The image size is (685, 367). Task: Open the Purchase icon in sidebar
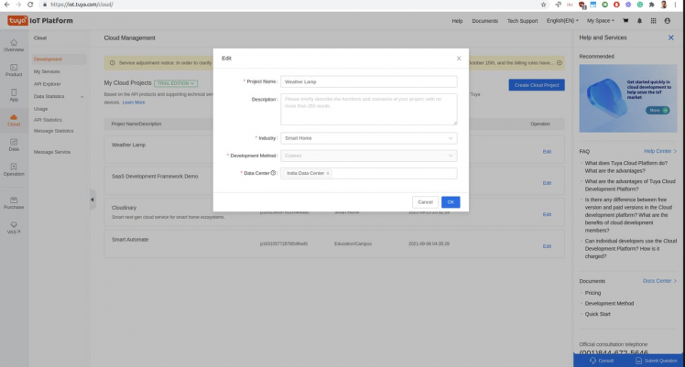point(14,201)
